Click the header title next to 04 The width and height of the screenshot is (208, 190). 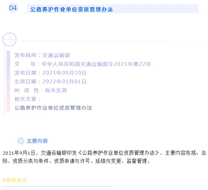(72, 9)
